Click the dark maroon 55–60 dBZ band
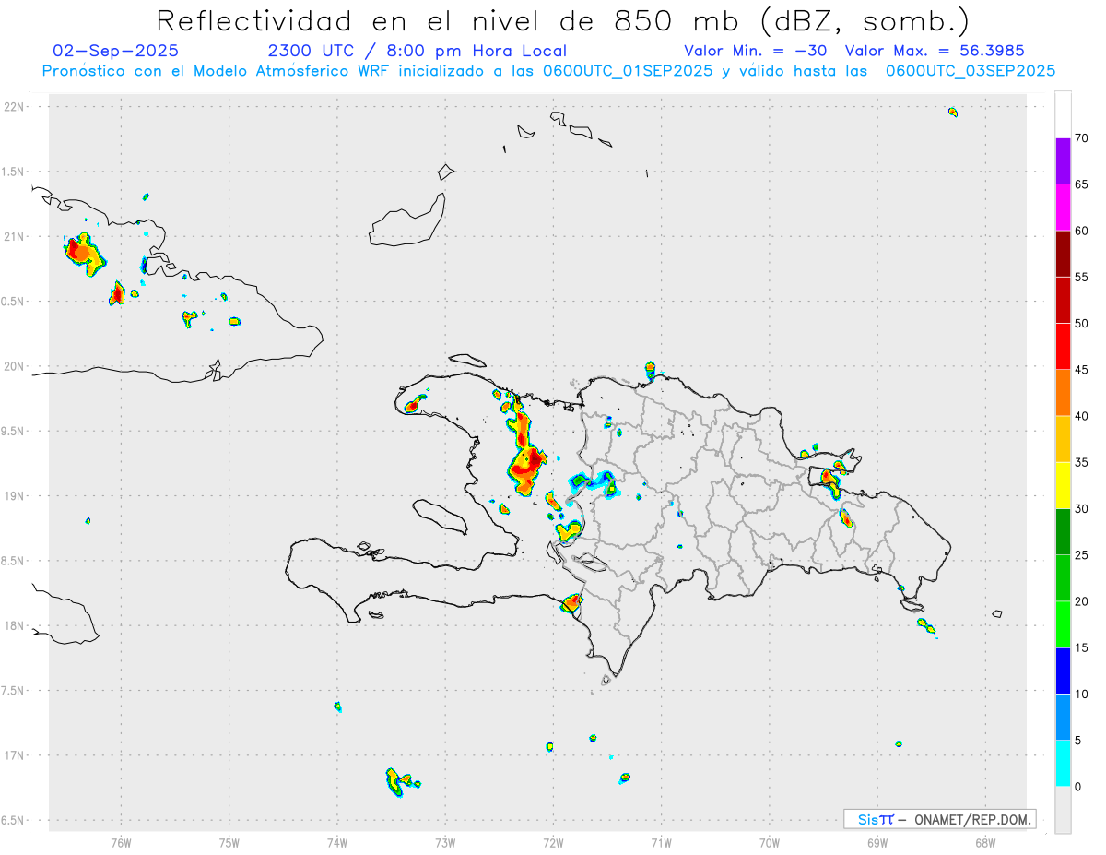Screen dimensions: 1106x855 tap(1063, 254)
